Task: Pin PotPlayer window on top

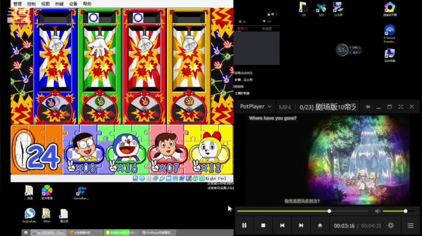Action: (367, 107)
